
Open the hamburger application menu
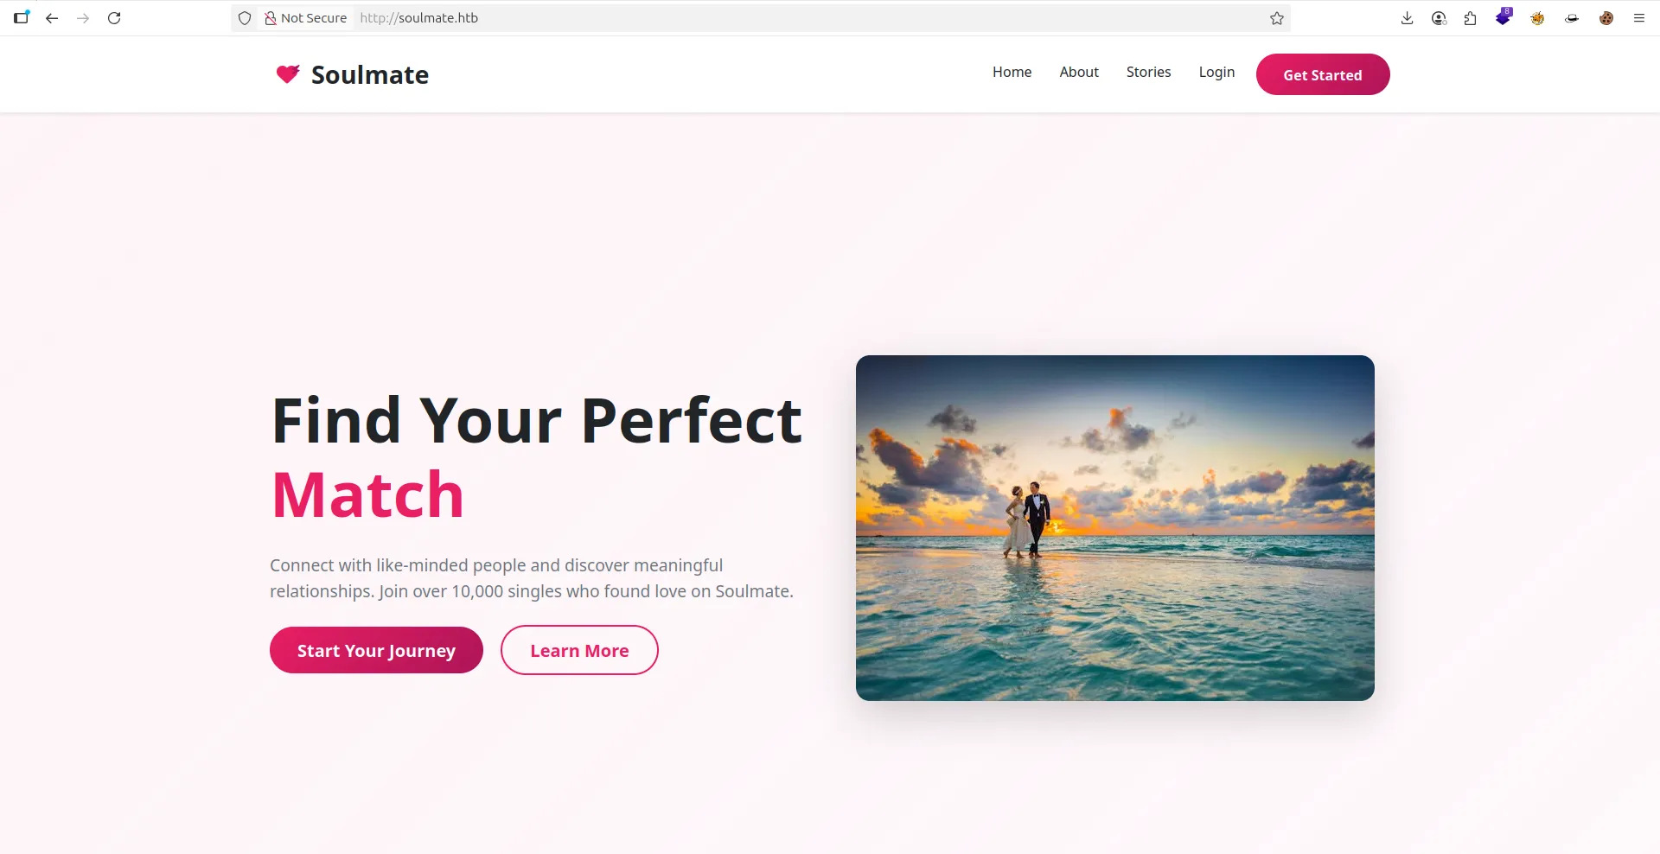pyautogui.click(x=1639, y=18)
